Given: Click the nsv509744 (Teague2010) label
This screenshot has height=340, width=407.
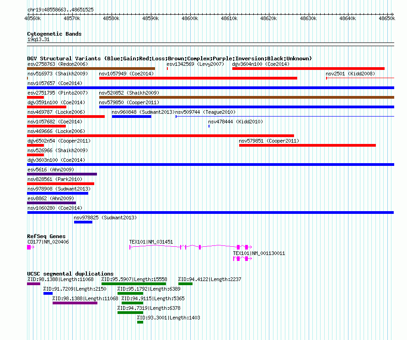Looking at the screenshot, I should pos(205,112).
